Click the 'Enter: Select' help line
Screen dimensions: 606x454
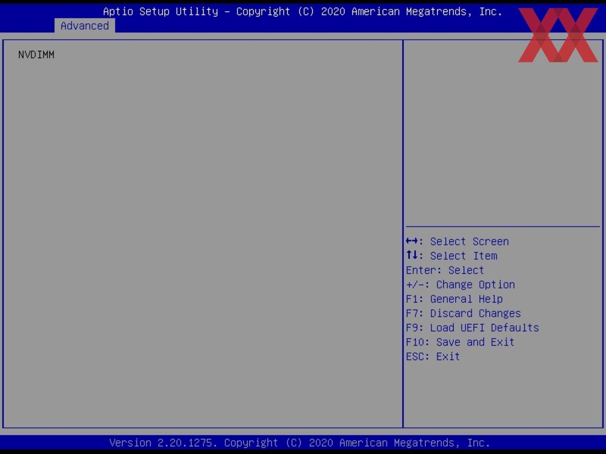445,270
